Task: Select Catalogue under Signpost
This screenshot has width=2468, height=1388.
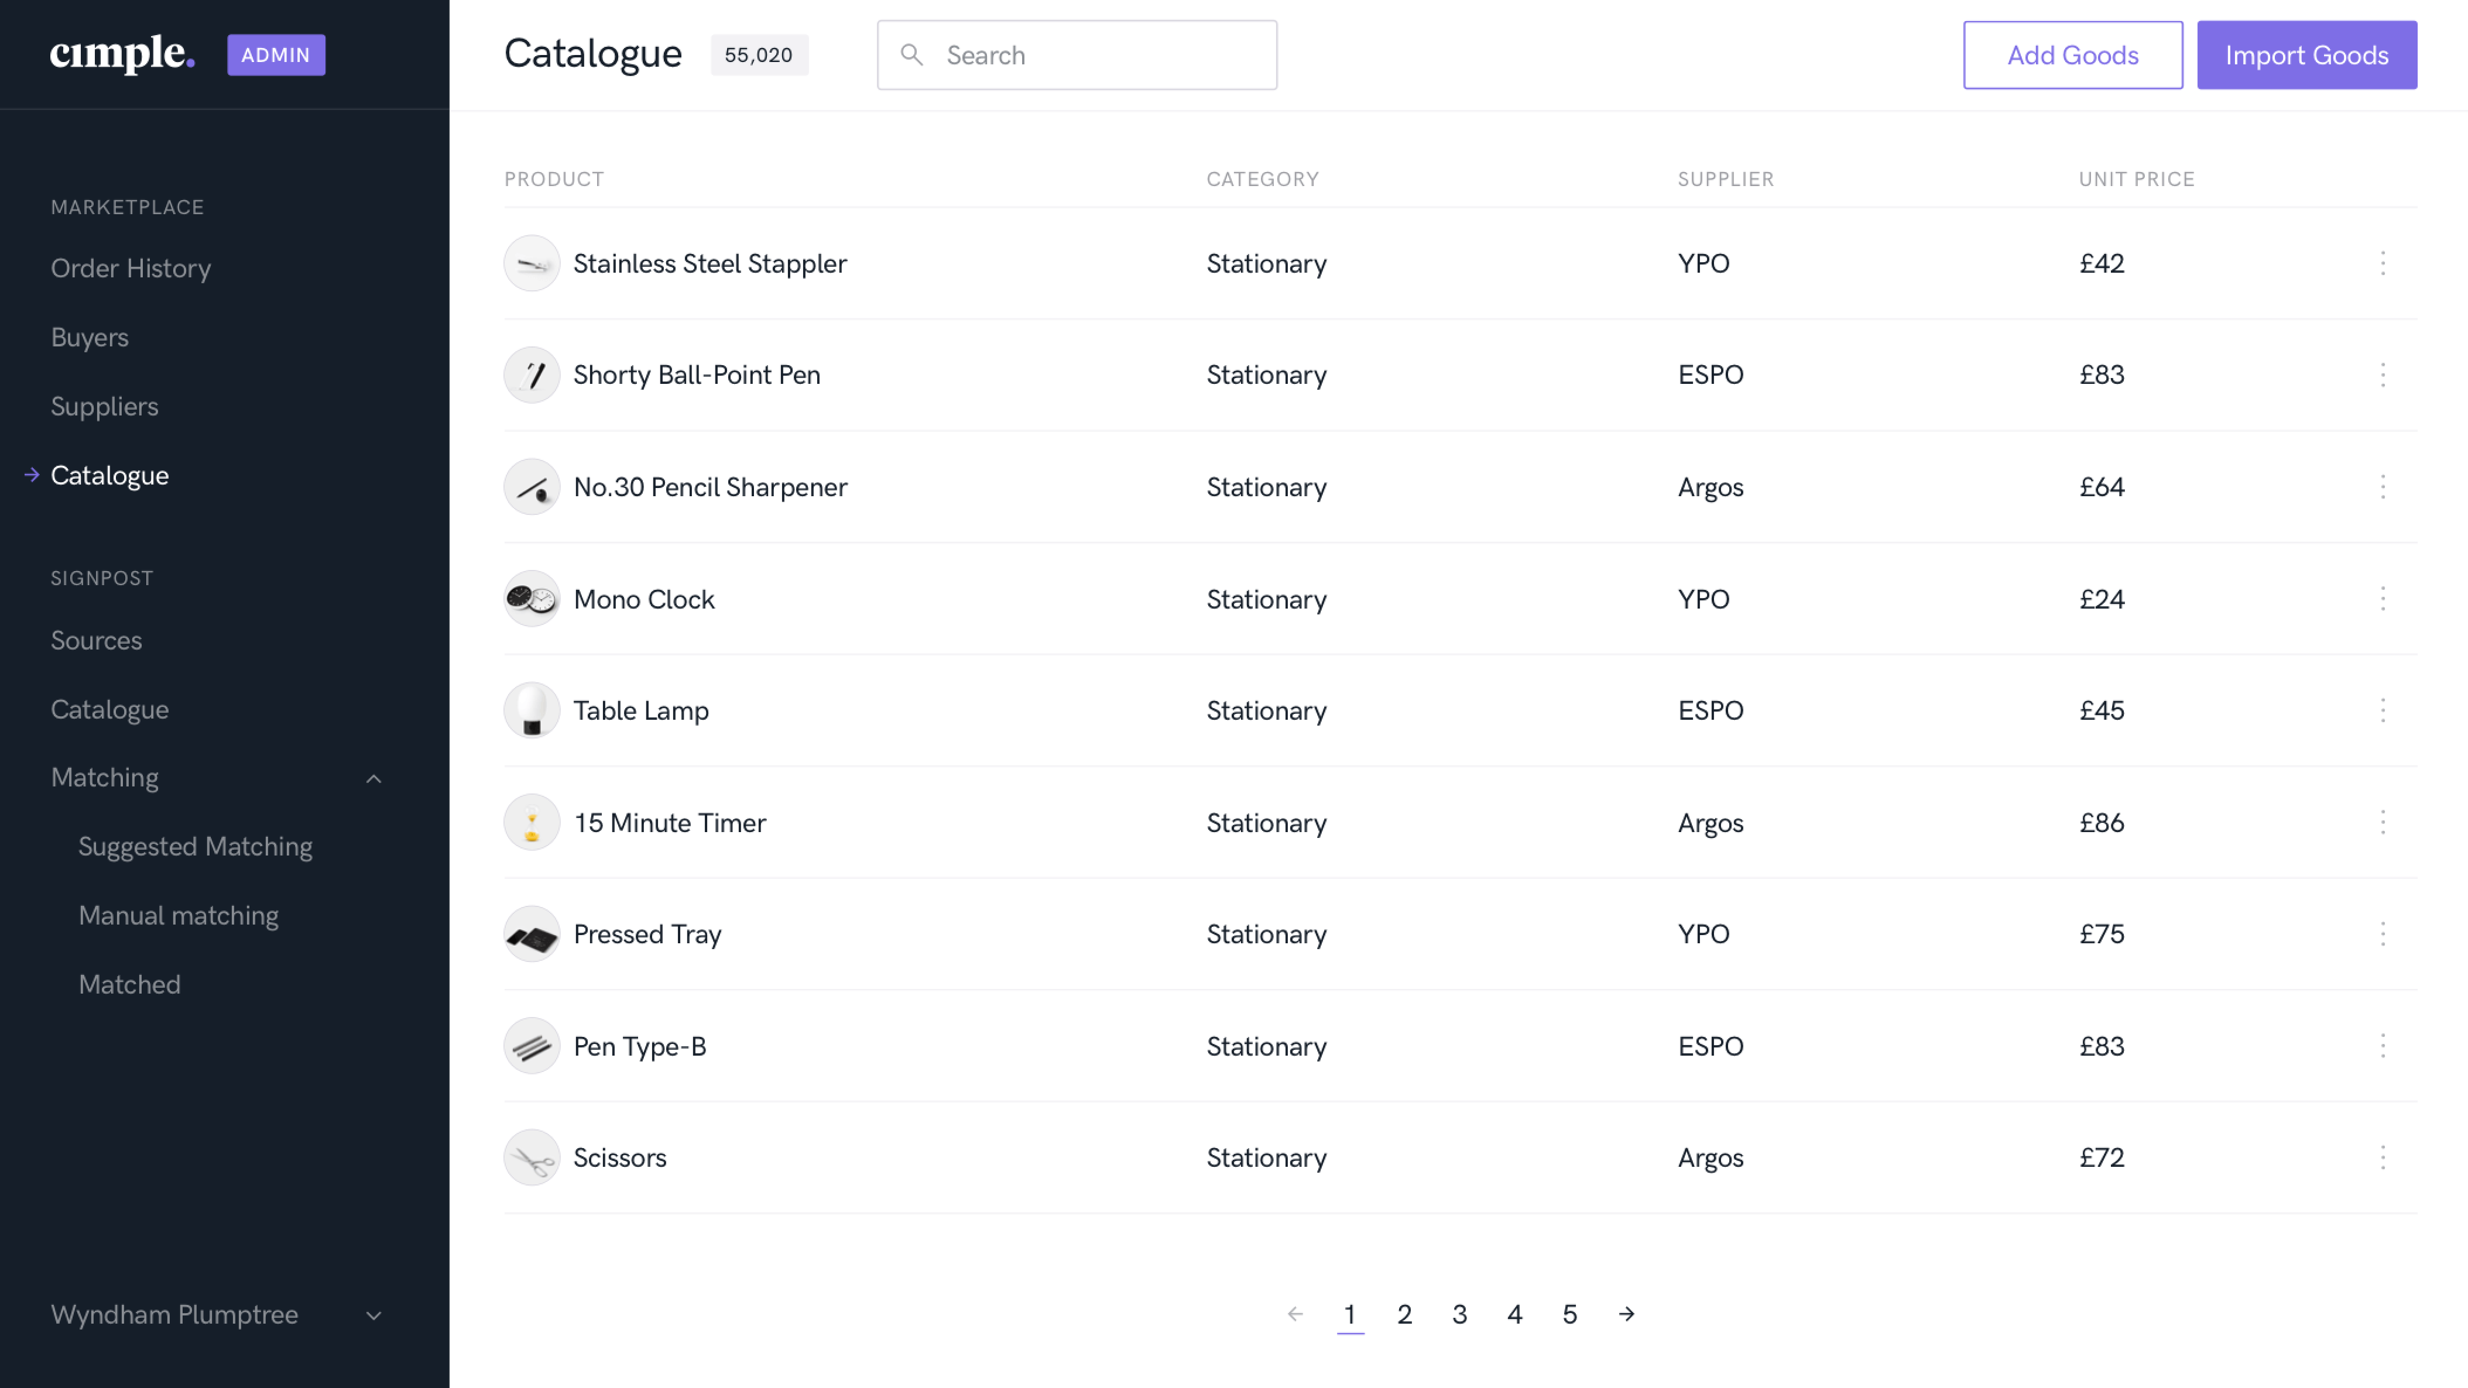Action: coord(109,709)
